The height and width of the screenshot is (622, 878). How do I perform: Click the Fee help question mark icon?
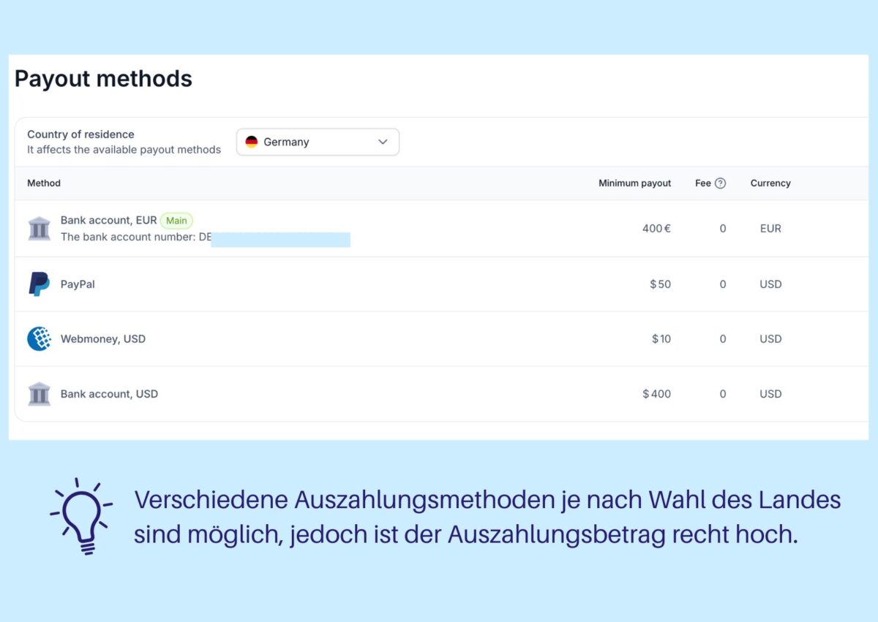pos(720,183)
